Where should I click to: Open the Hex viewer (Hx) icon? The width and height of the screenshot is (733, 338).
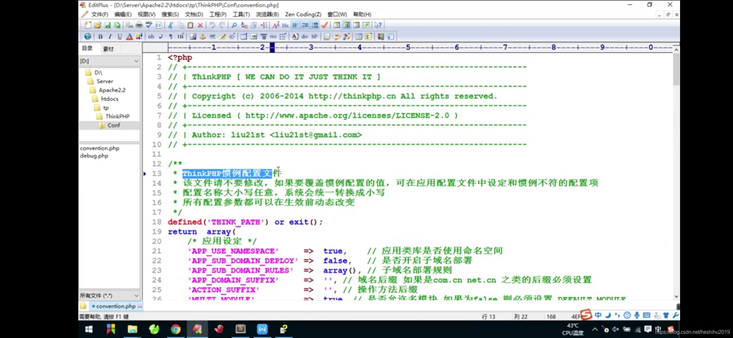tap(285, 25)
